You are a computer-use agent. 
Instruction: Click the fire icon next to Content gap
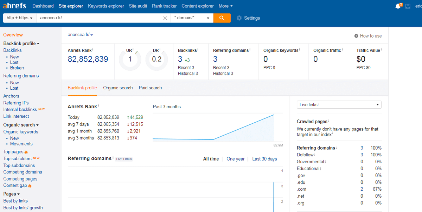tap(30, 186)
